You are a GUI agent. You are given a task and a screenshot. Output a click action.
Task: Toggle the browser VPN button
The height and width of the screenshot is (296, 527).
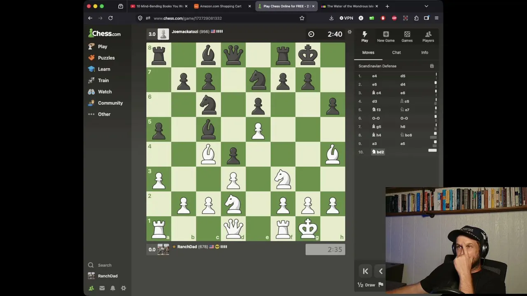(x=346, y=18)
